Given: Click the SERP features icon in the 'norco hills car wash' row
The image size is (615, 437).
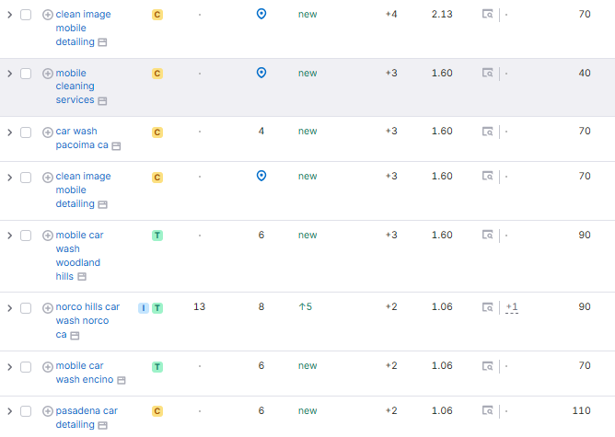Looking at the screenshot, I should 488,307.
